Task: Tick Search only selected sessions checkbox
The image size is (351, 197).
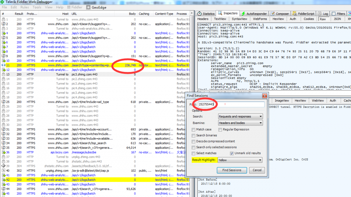Action: 193,147
